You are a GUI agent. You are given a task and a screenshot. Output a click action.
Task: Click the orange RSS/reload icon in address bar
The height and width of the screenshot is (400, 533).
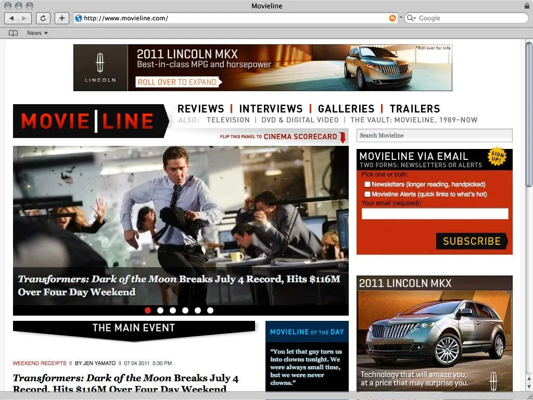pyautogui.click(x=392, y=18)
